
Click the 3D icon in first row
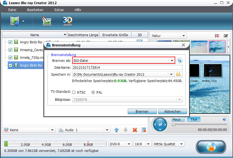pos(140,41)
